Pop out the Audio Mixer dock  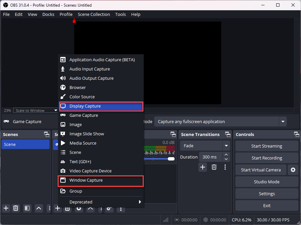173,134
